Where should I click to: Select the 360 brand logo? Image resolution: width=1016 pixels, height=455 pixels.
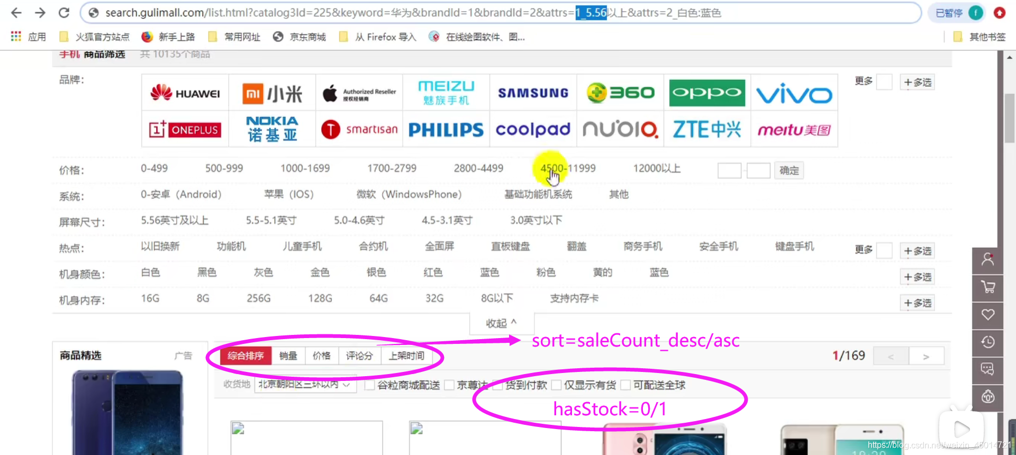click(x=620, y=93)
